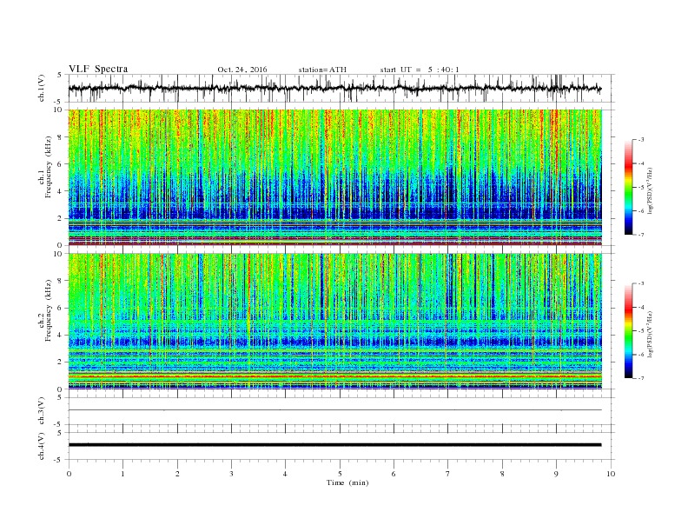Click the '8' kHz tick on the ch.1 spectrogram axis
Image resolution: width=688 pixels, height=532 pixels.
pyautogui.click(x=61, y=137)
